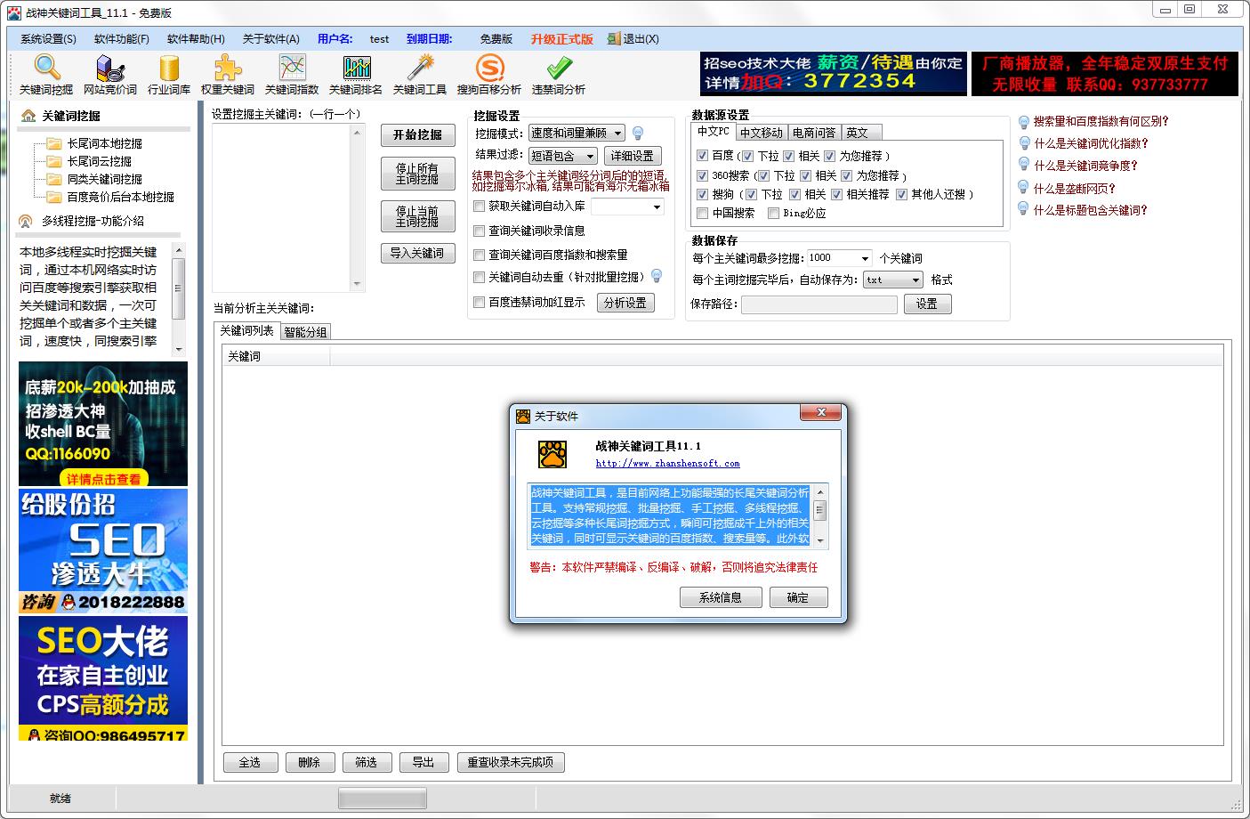
Task: Open the 关键词排名 toolbar tool
Action: (x=356, y=75)
